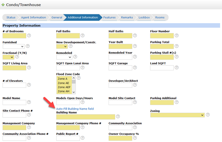
Task: Switch to the Agent Information tab
Action: click(33, 17)
